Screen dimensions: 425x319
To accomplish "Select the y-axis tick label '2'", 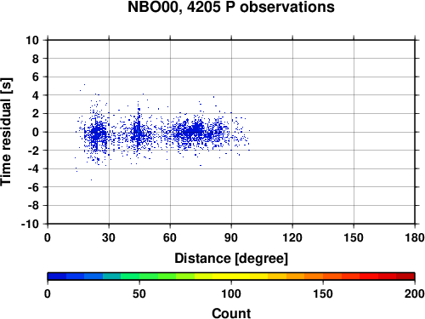I will click(36, 114).
